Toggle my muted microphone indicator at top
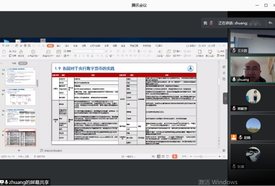The width and height of the screenshot is (275, 186). (211, 23)
